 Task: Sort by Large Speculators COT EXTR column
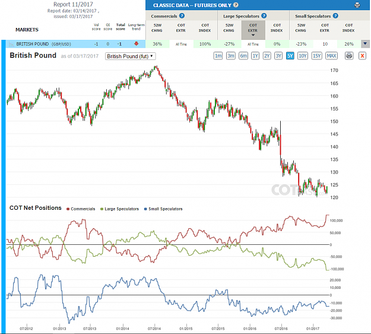tap(253, 30)
